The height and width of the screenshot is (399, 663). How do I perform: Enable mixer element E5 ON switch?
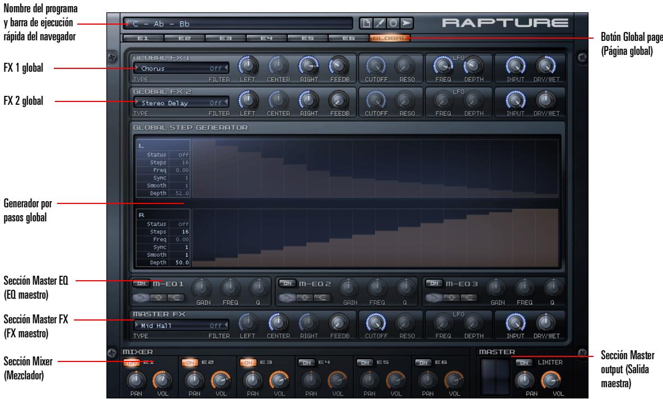click(x=365, y=363)
